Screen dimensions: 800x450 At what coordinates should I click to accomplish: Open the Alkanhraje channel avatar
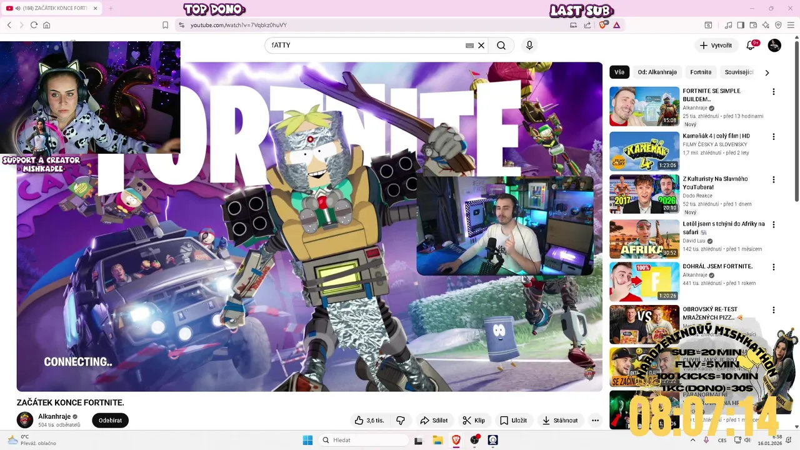click(x=25, y=420)
